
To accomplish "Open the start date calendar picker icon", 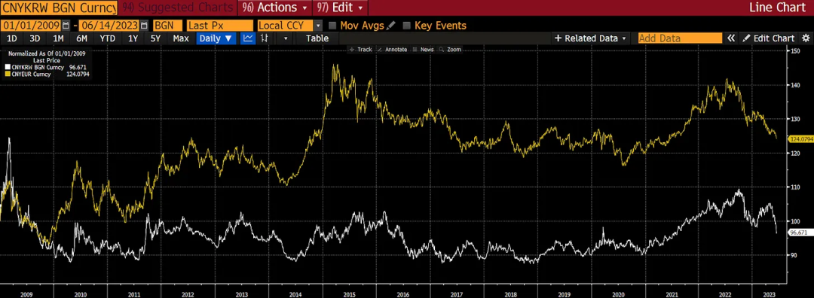I will point(66,26).
